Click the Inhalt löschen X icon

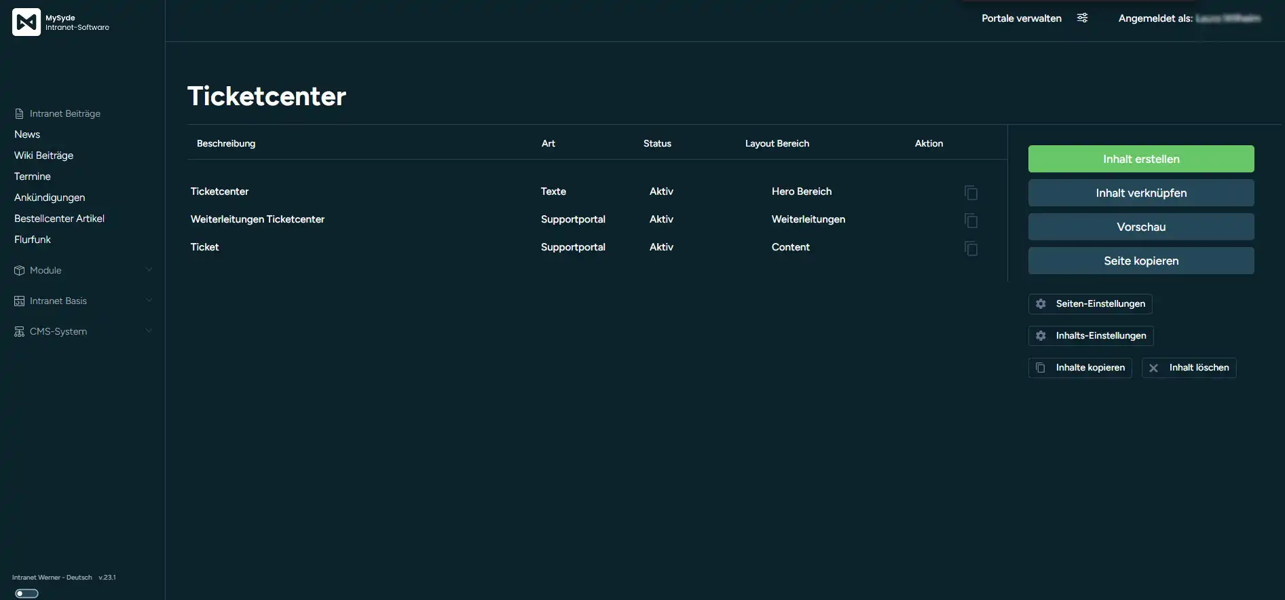1153,368
